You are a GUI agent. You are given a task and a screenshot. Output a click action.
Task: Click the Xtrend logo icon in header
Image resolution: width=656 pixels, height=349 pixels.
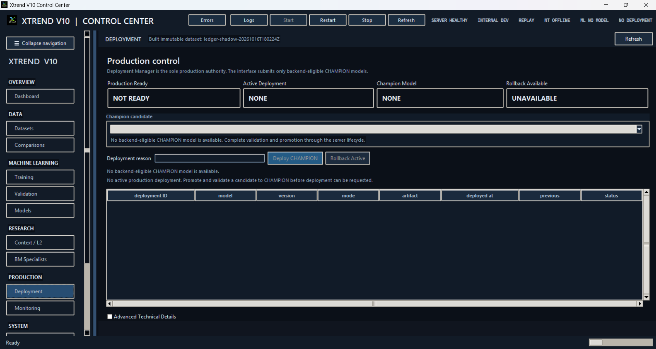tap(12, 21)
